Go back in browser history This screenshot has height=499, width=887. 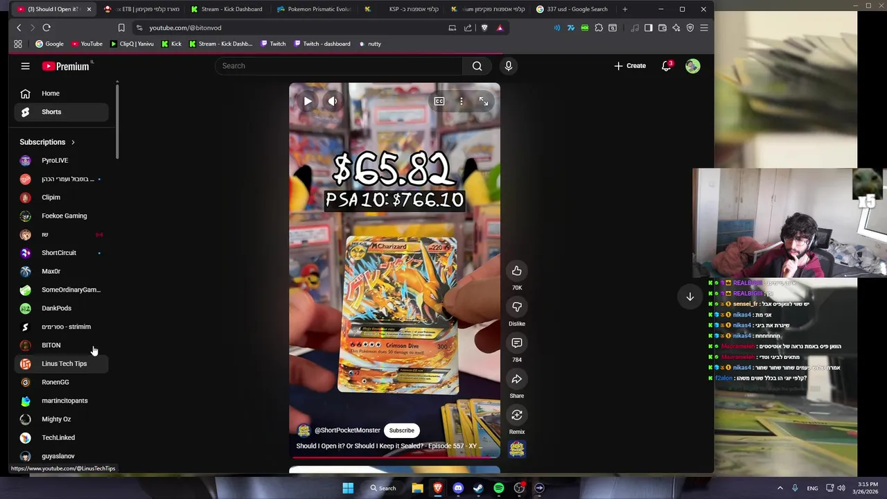coord(19,28)
